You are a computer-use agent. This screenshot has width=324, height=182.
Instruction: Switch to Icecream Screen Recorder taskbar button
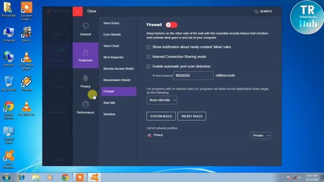click(80, 177)
